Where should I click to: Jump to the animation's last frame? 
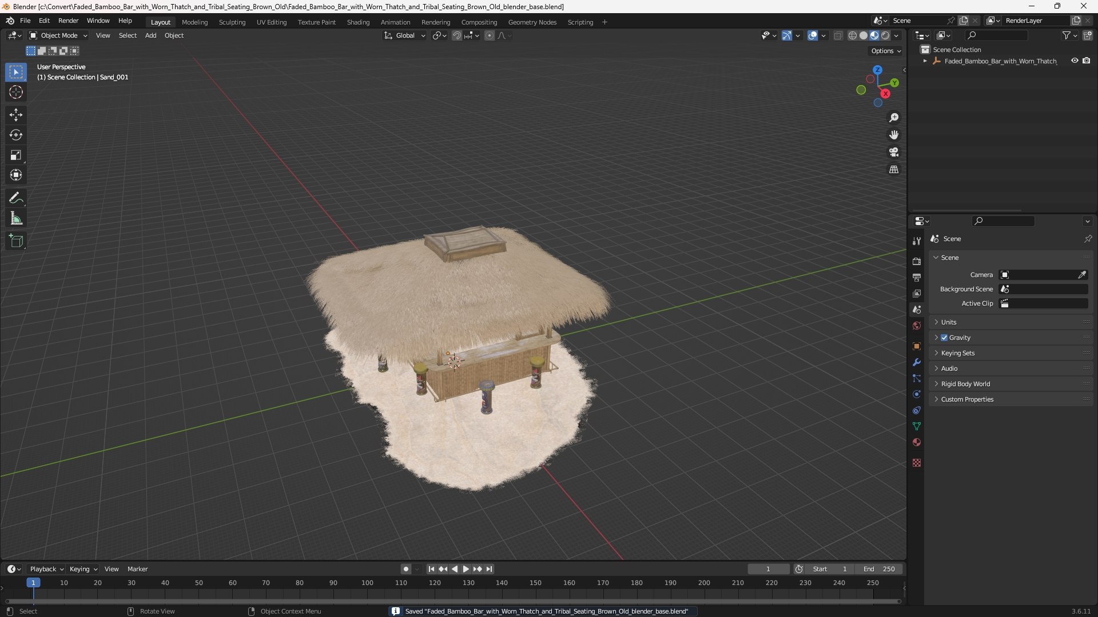[x=489, y=569]
